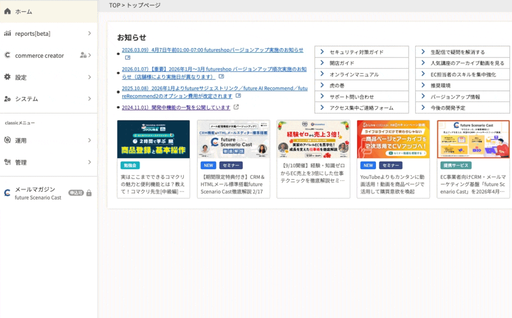The height and width of the screenshot is (318, 512).
Task: Open the 商品登録と基本操作 banner thumbnail
Action: [154, 139]
